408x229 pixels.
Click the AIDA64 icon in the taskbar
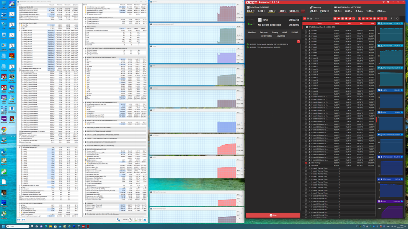tap(83, 226)
